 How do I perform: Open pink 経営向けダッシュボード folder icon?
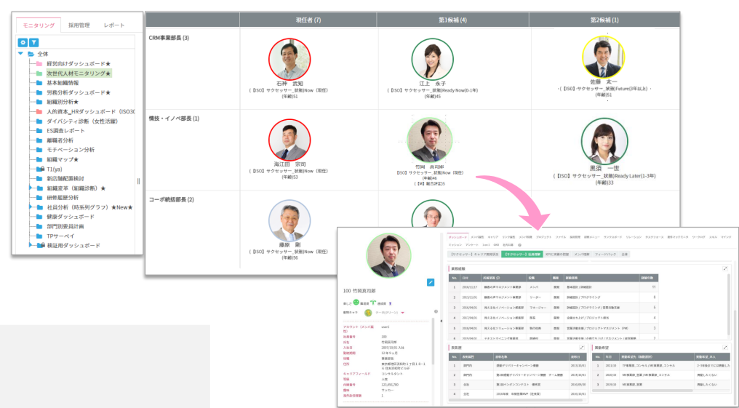coord(39,64)
